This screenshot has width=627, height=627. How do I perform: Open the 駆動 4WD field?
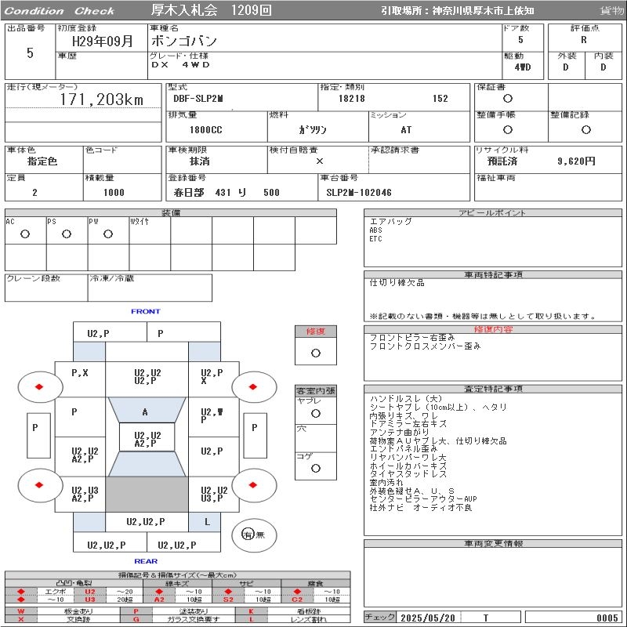(523, 67)
